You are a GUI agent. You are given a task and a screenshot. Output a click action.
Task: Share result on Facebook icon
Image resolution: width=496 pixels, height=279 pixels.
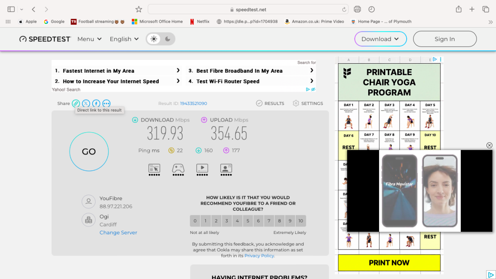tap(96, 103)
